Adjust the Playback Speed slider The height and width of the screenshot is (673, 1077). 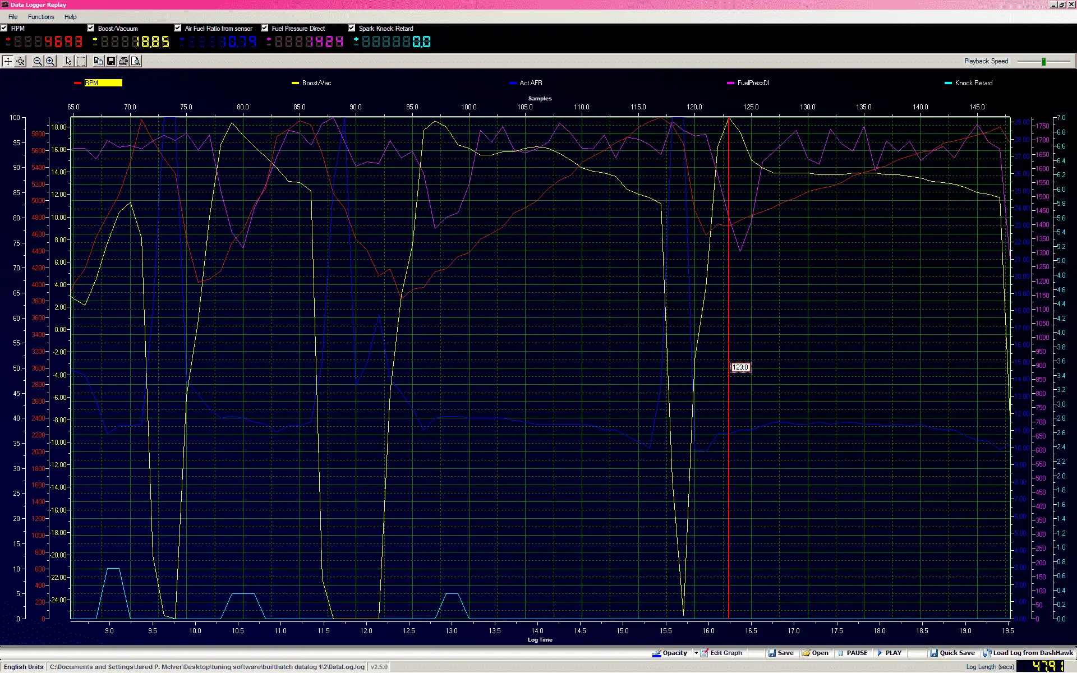1043,61
